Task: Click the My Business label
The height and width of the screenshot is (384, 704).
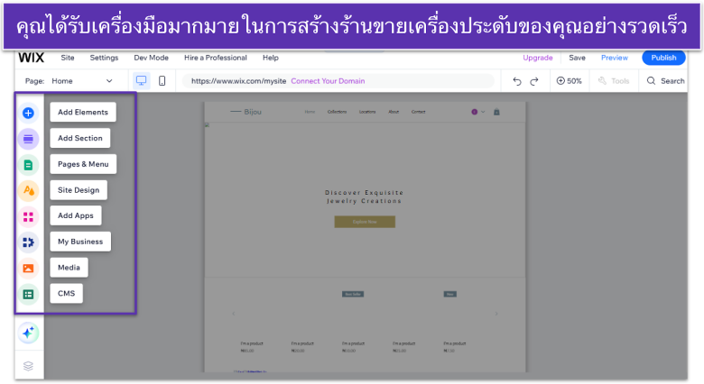Action: click(80, 242)
